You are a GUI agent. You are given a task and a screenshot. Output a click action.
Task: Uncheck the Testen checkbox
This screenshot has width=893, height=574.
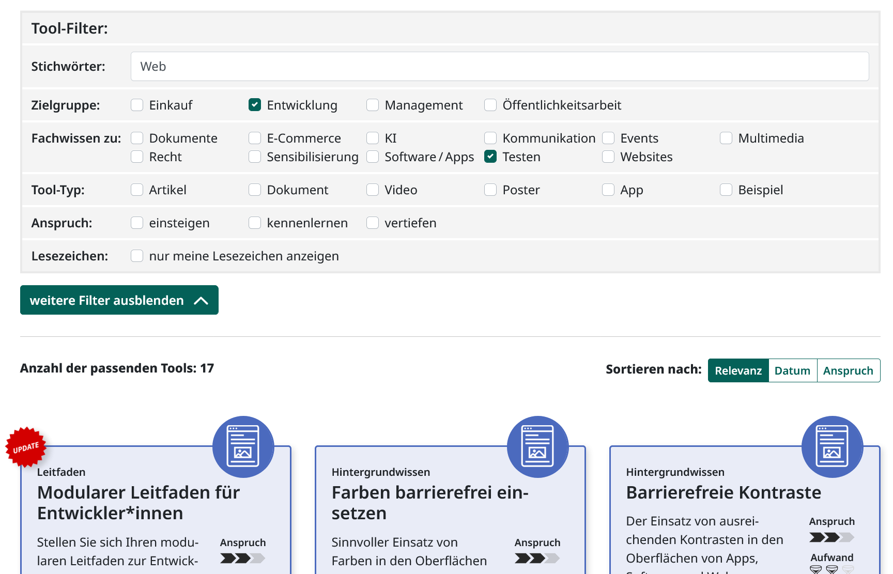490,157
